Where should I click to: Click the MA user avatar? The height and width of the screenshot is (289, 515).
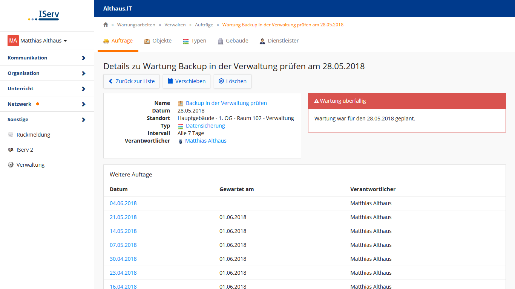click(13, 41)
